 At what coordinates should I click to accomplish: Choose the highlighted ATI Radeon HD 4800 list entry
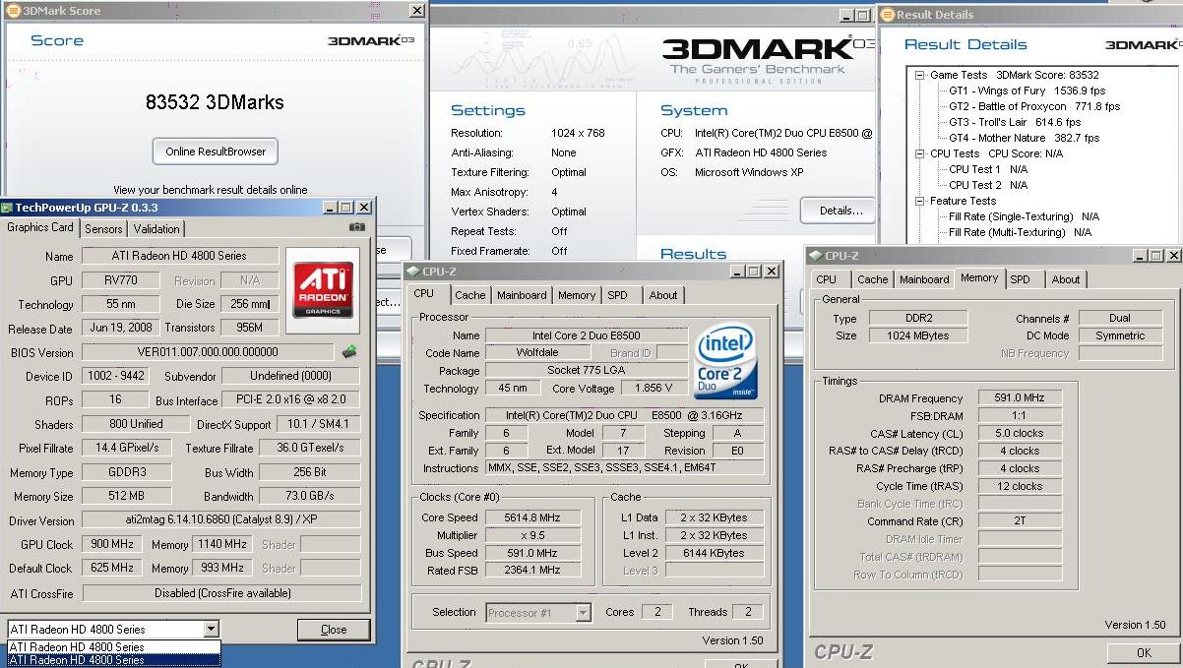(114, 660)
